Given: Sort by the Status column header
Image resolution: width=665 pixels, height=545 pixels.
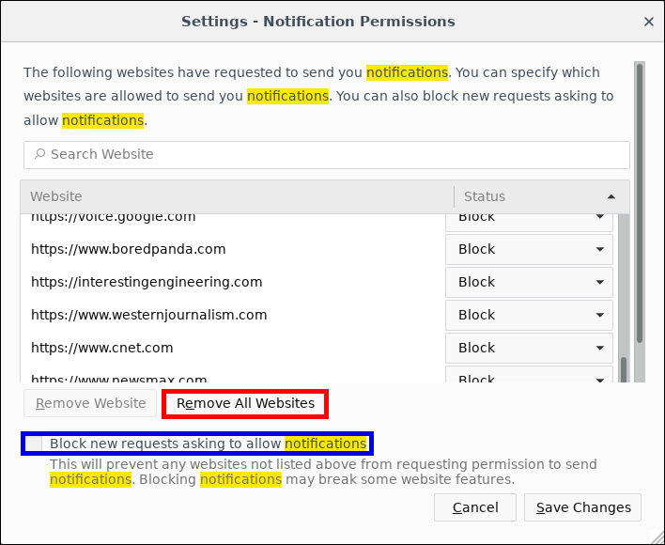Looking at the screenshot, I should [x=542, y=196].
